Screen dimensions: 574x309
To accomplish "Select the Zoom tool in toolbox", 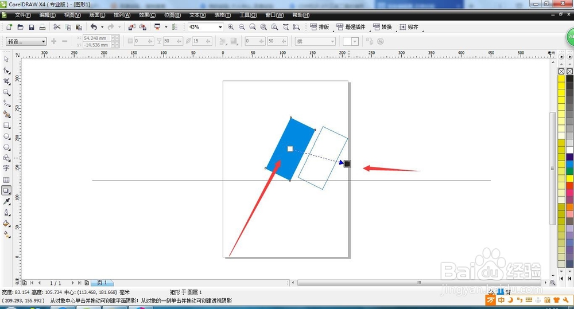I will pyautogui.click(x=6, y=92).
